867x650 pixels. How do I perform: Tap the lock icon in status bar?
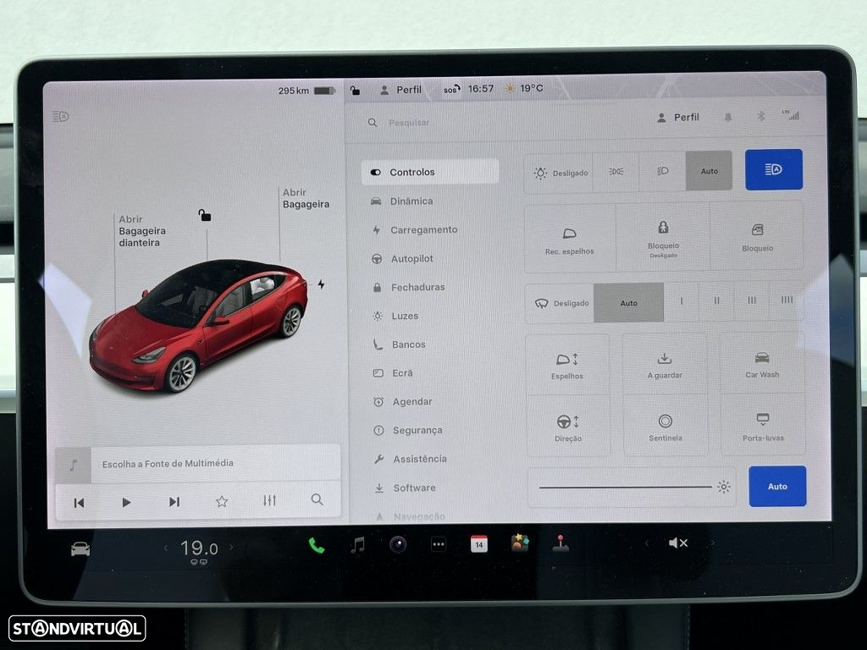(x=355, y=90)
